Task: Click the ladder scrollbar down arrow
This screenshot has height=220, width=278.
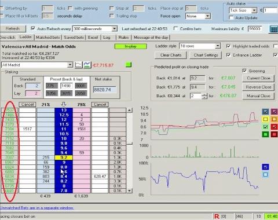Action: (x=130, y=190)
